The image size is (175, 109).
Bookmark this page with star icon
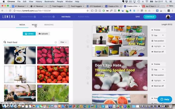[87, 11]
